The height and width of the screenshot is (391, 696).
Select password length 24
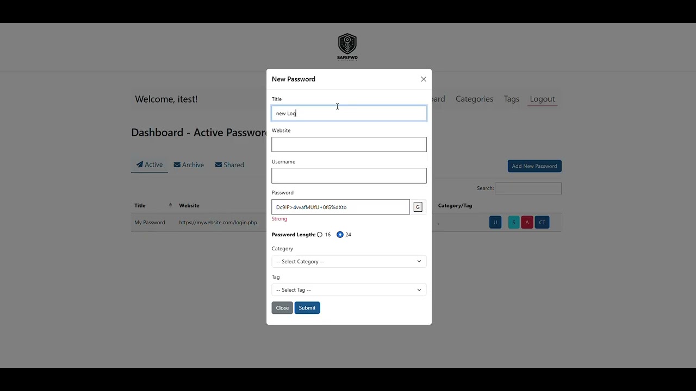pos(340,235)
